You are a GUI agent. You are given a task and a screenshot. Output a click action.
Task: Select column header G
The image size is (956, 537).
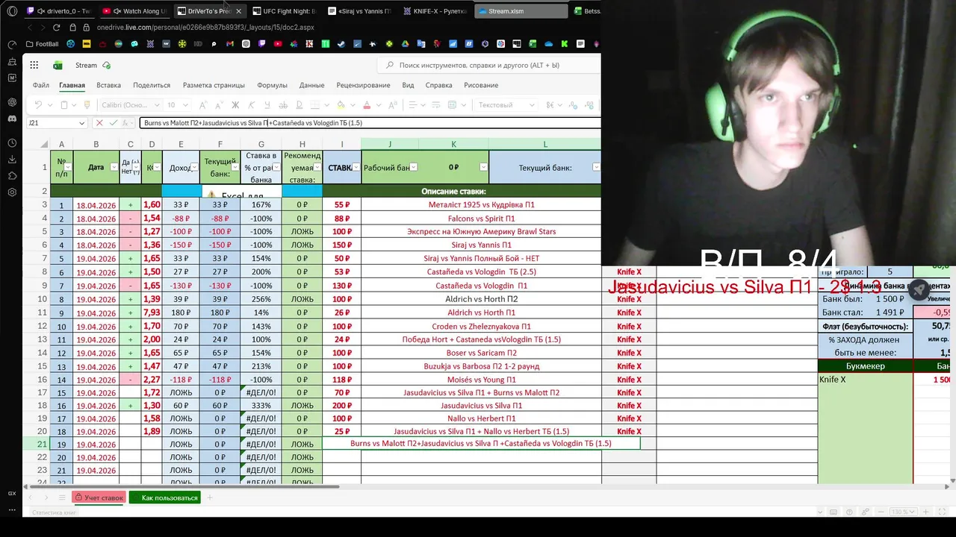[261, 144]
